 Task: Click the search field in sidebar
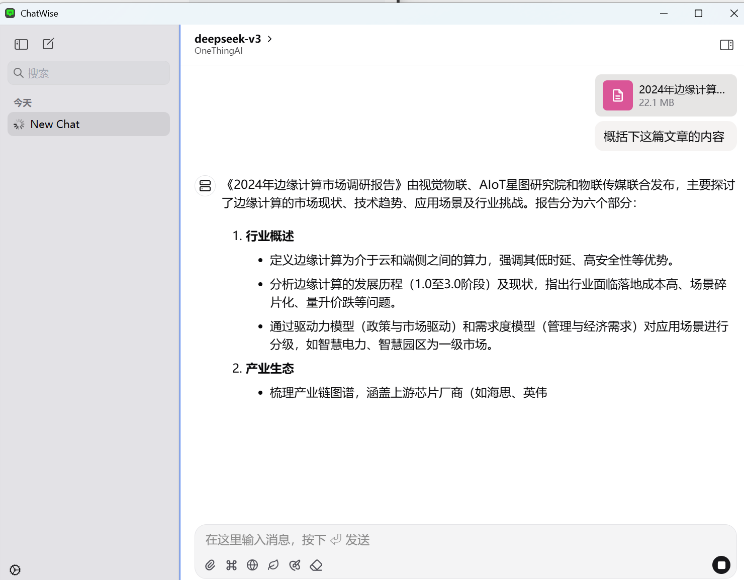[88, 73]
